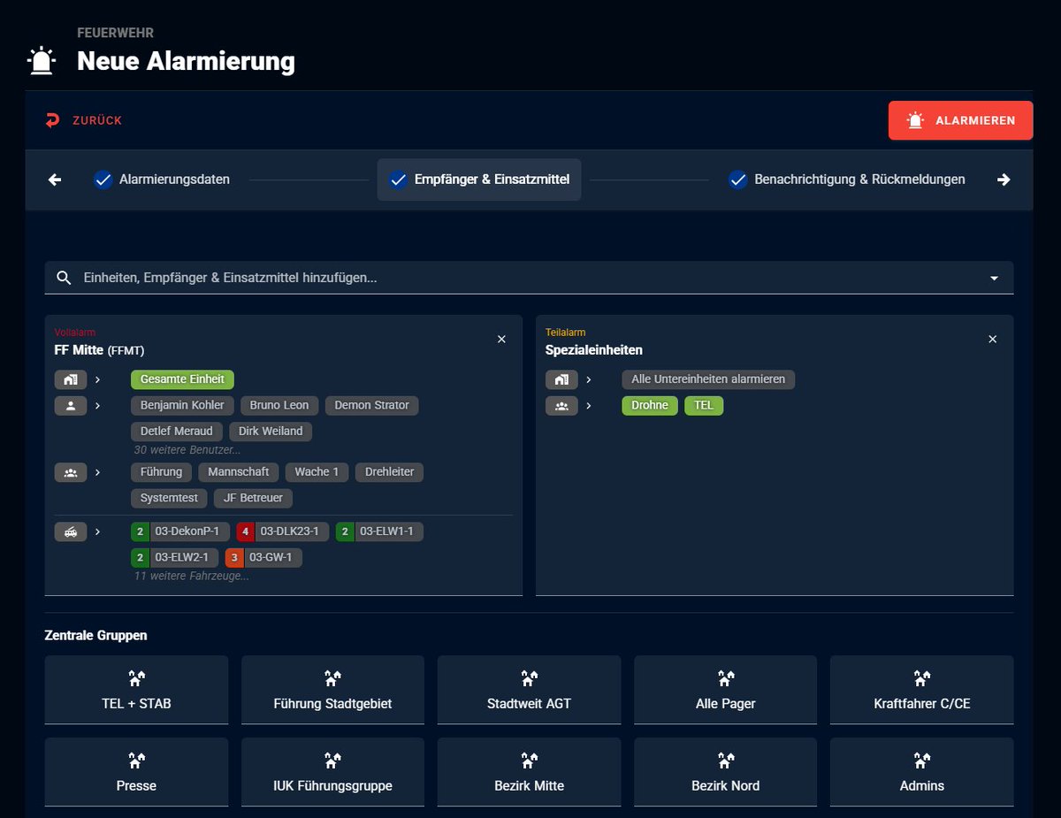The height and width of the screenshot is (818, 1061).
Task: Open the Empfänger & Einsatzmittel step
Action: click(479, 180)
